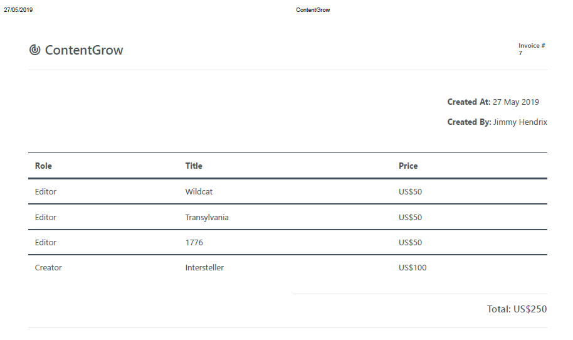The image size is (573, 340).
Task: Select the 1776 title cell
Action: (x=194, y=243)
